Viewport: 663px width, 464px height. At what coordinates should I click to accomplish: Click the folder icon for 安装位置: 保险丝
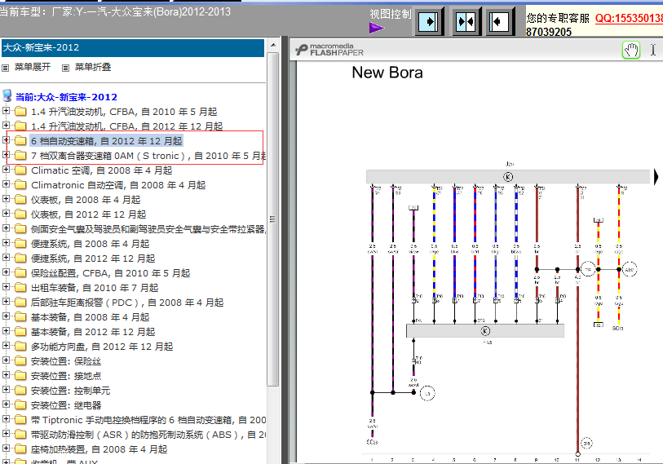pos(20,361)
